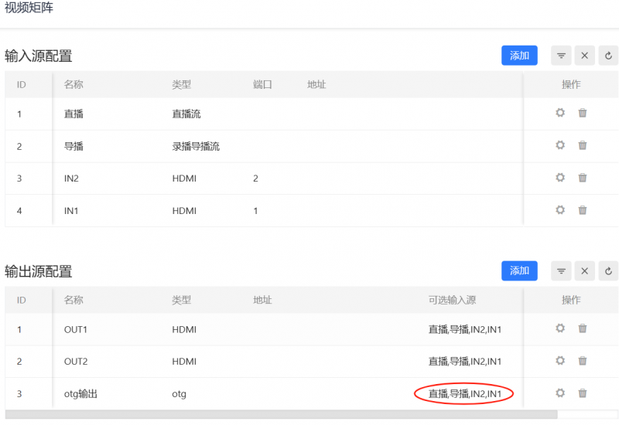
Task: Click the clear X icon for input sources
Action: click(x=585, y=56)
